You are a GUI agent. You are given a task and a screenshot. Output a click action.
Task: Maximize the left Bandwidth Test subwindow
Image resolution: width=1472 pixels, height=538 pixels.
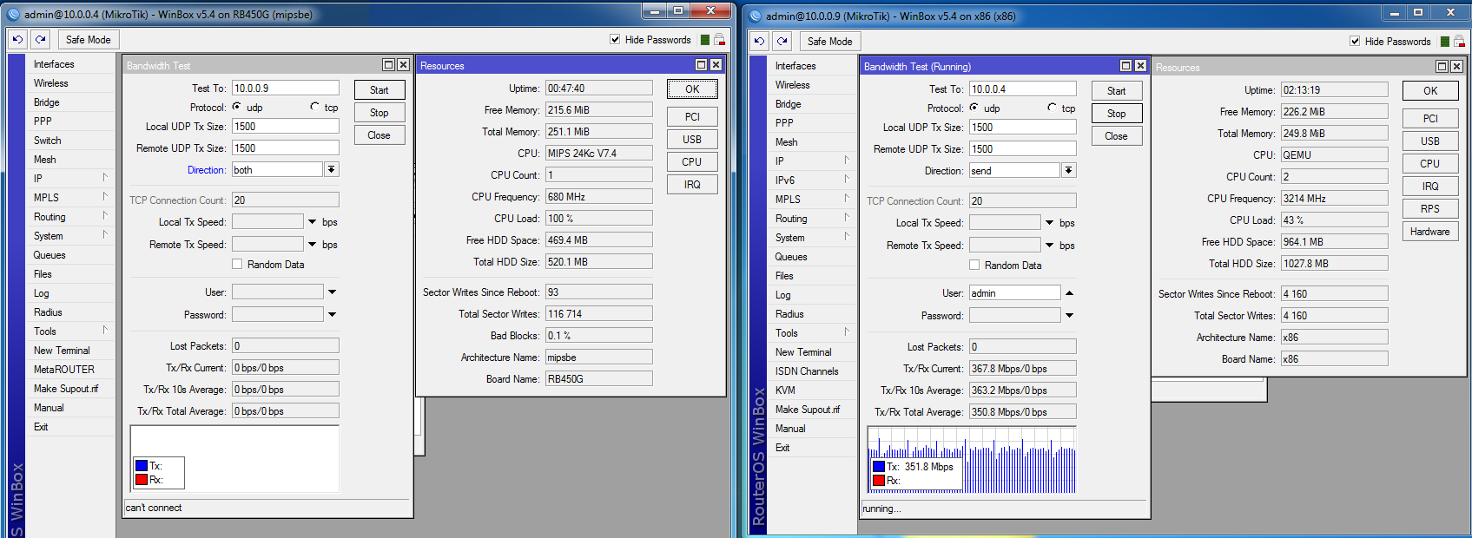pyautogui.click(x=389, y=65)
